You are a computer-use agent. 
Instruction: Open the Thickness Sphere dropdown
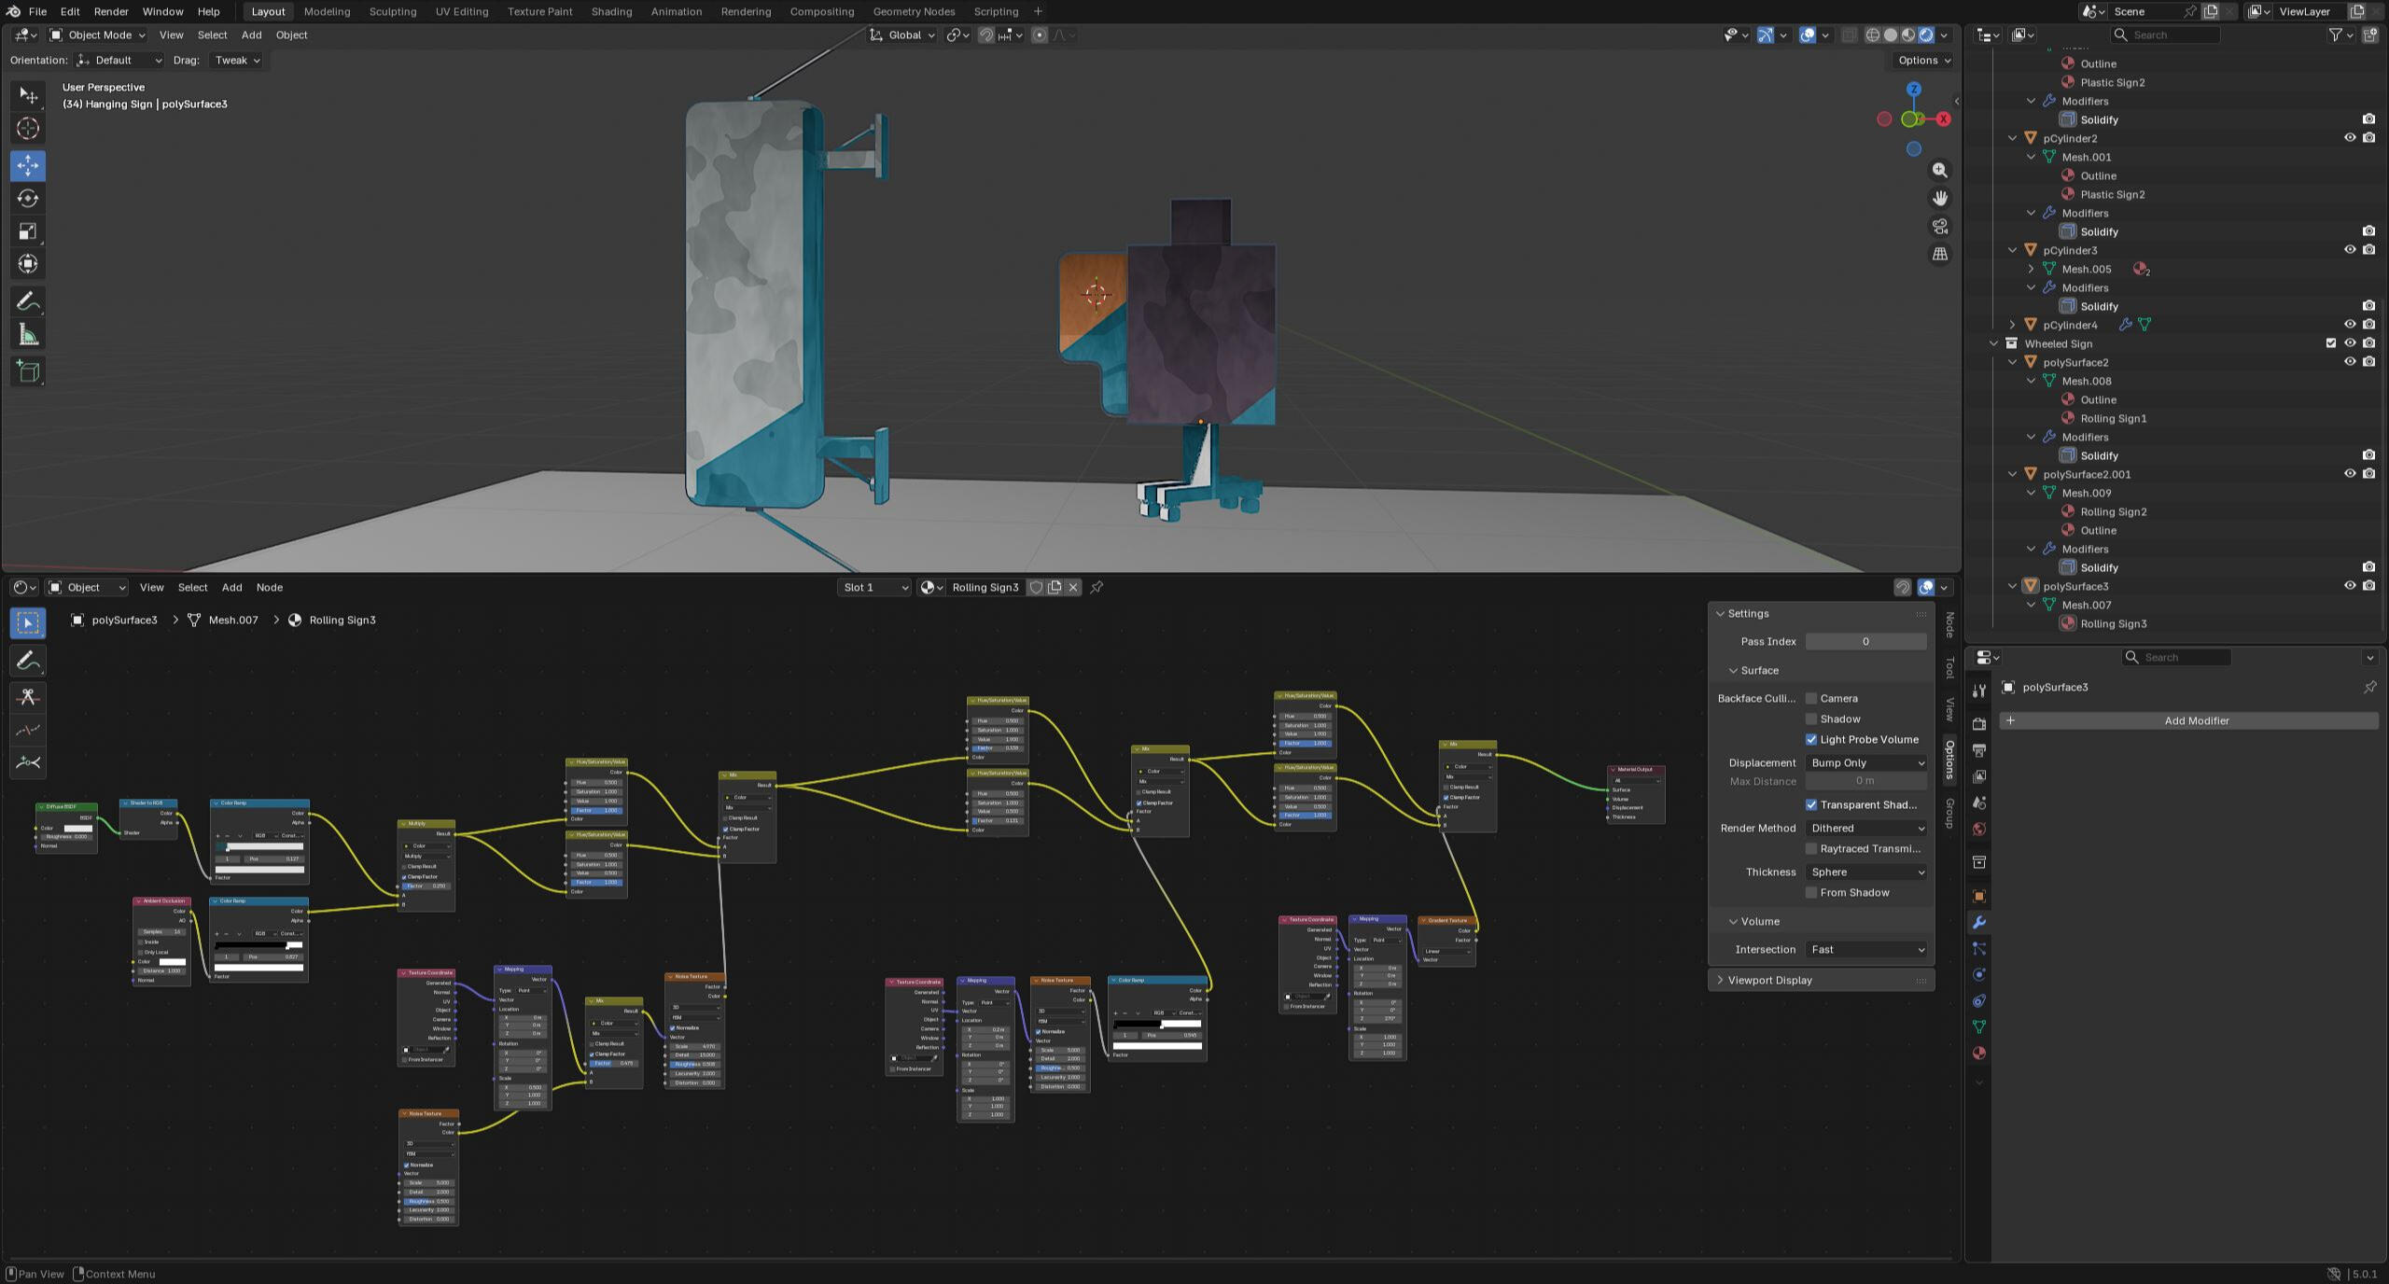(x=1866, y=872)
